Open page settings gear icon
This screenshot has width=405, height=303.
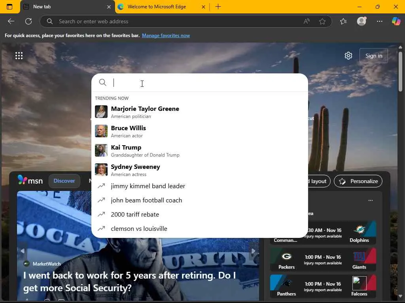(x=348, y=56)
